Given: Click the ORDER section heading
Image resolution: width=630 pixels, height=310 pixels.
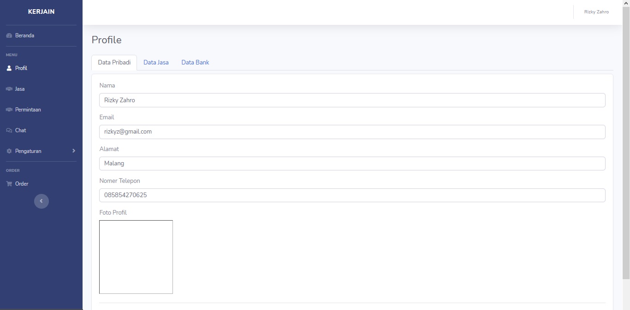Looking at the screenshot, I should pos(13,171).
